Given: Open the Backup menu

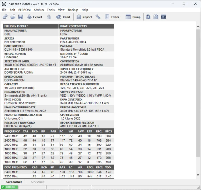Looking at the screenshot, I should (73, 10).
